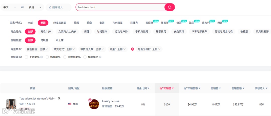The width and height of the screenshot is (271, 116).
Task: Check the 本地仓商品 option
Action: coord(65,57)
